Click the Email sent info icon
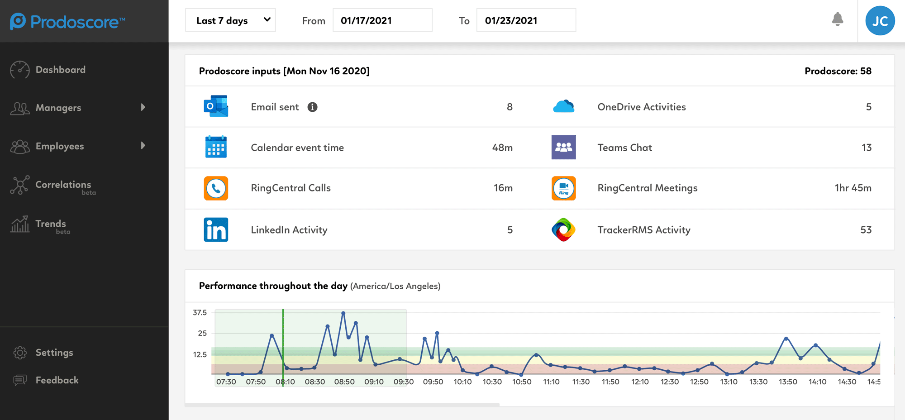This screenshot has height=420, width=905. (312, 107)
